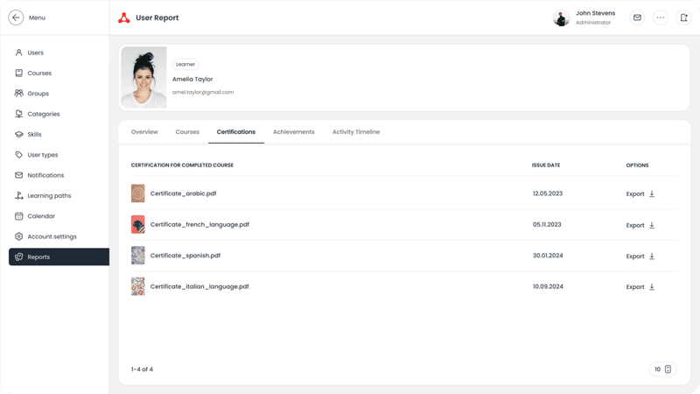Click the back arrow Menu icon
Screen dimensions: 700x394
click(16, 18)
